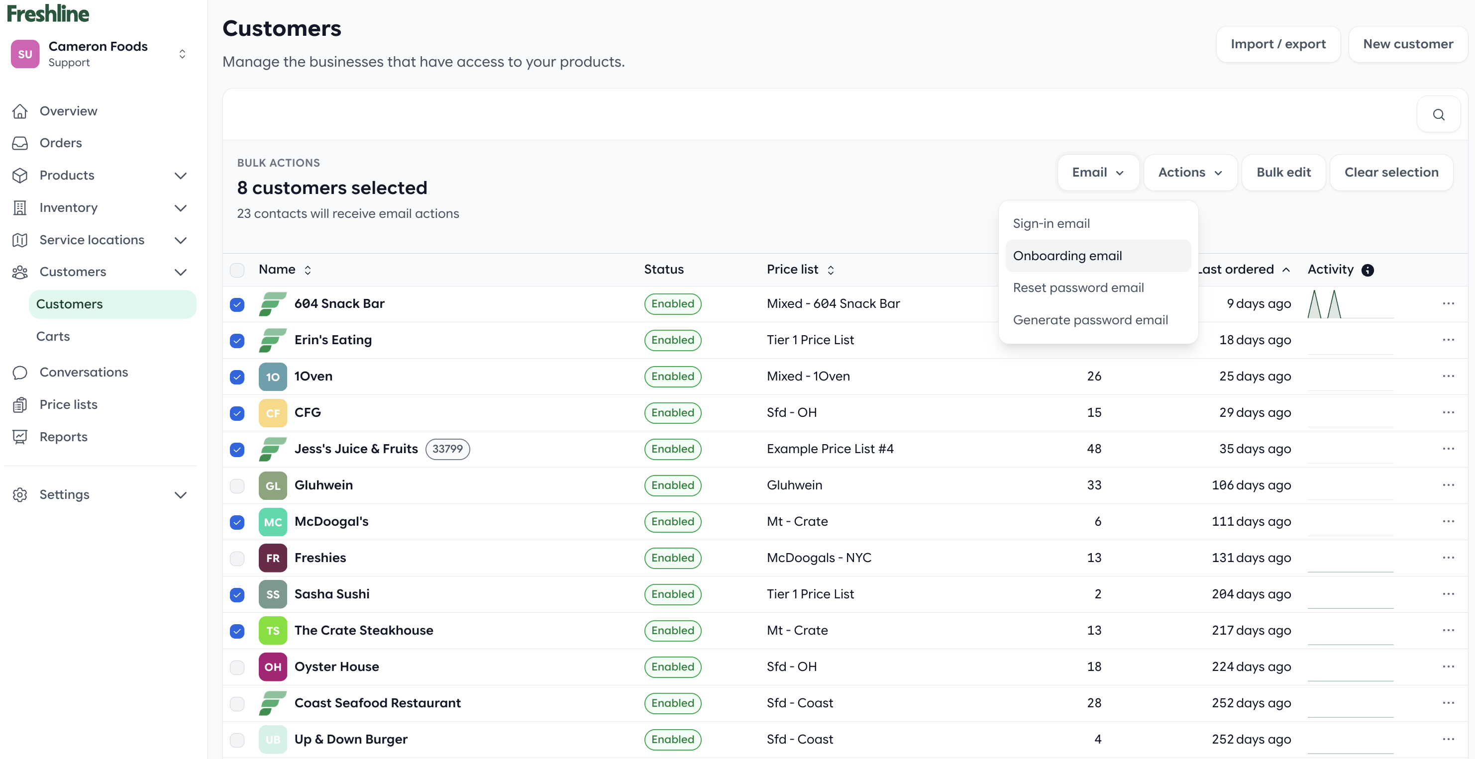Open the Actions dropdown
The image size is (1475, 759).
(1189, 172)
